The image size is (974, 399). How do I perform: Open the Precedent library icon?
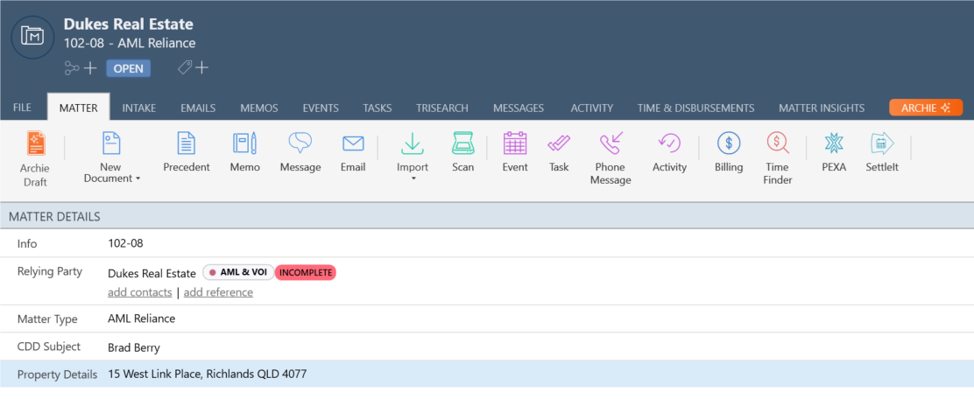click(x=187, y=152)
